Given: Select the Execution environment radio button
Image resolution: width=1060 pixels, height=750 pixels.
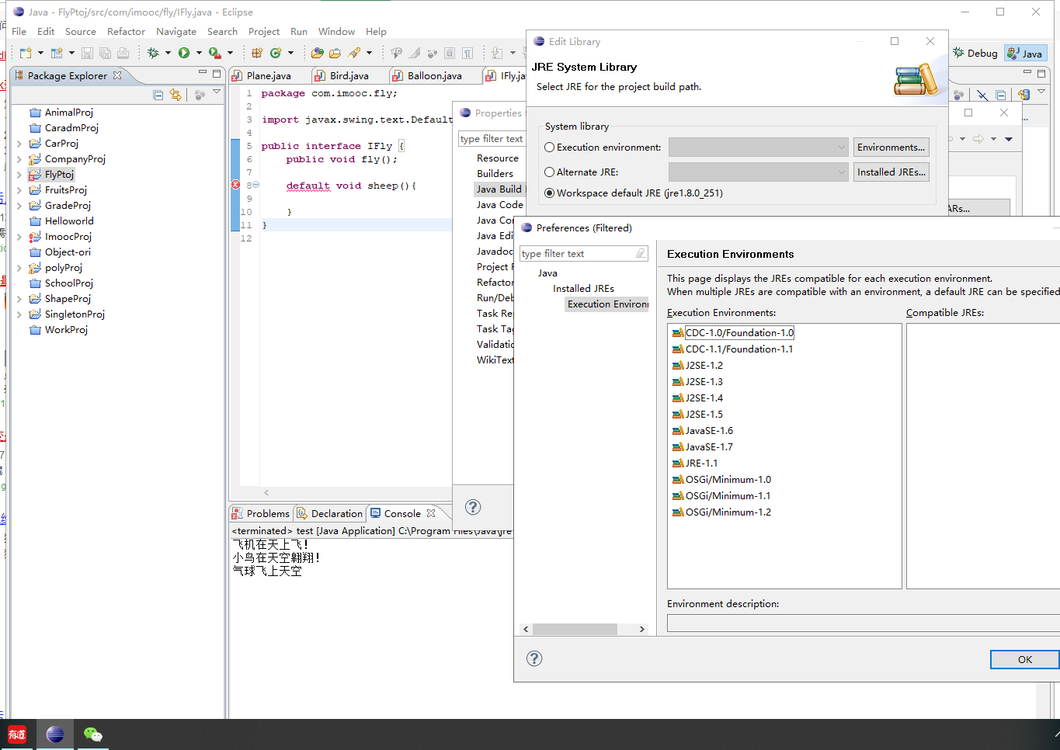Looking at the screenshot, I should pos(550,147).
